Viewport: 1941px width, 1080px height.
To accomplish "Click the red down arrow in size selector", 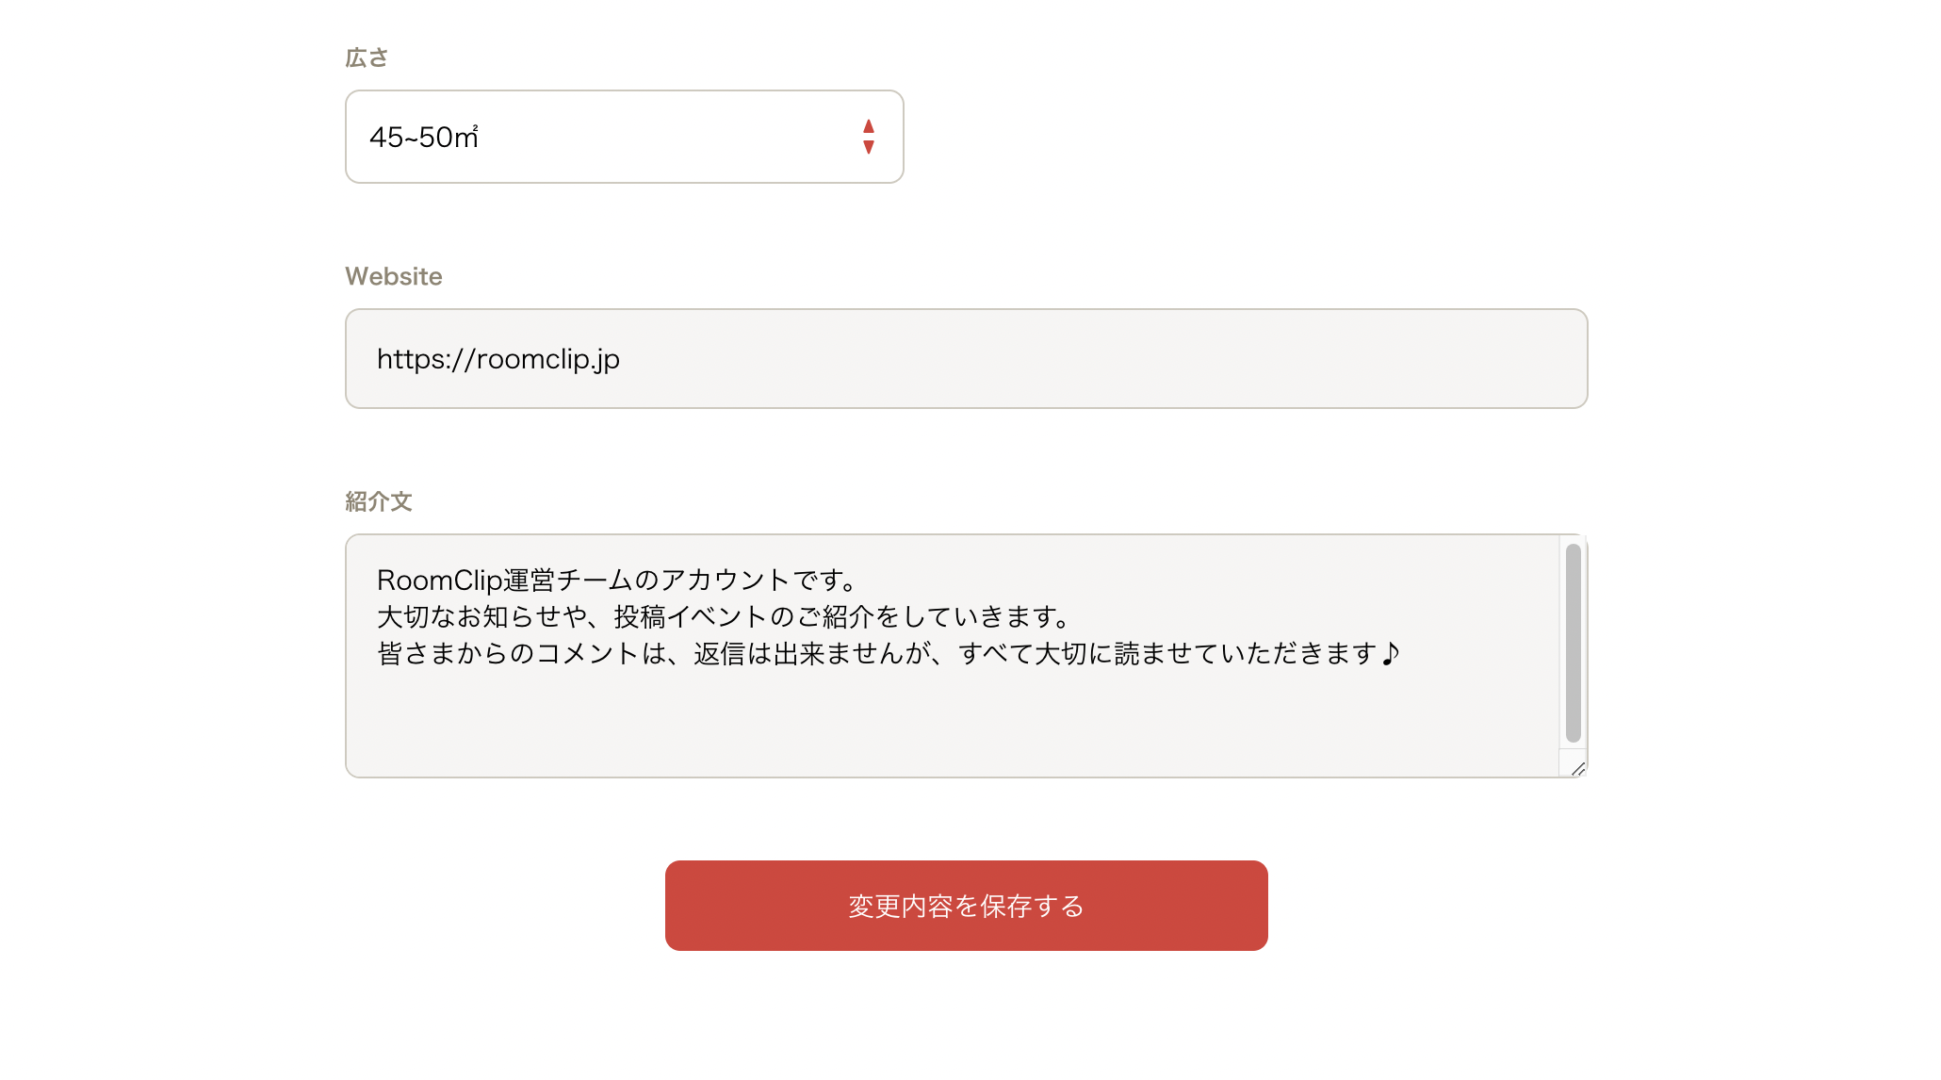I will [x=869, y=148].
